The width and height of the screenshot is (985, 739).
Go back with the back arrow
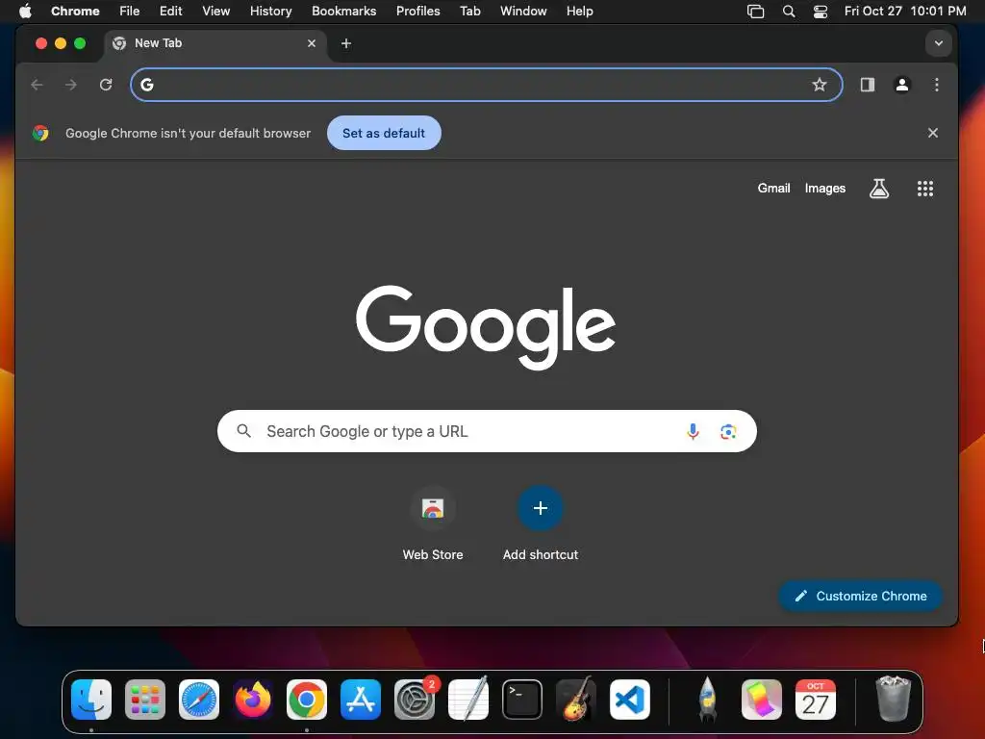point(38,85)
